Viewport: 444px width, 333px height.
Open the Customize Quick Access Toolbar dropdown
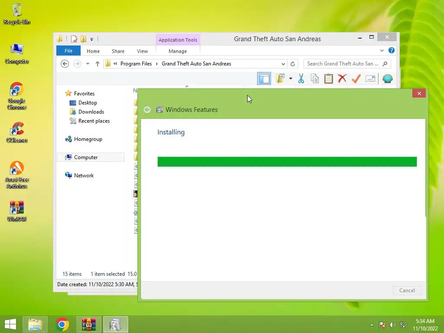pos(92,39)
